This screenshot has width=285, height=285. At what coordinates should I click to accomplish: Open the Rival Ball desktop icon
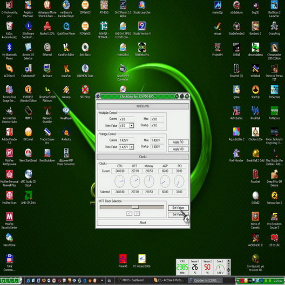255,113
